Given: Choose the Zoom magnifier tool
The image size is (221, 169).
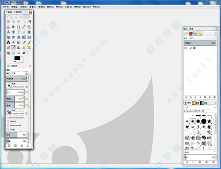Looking at the screenshot, I should [29, 27].
